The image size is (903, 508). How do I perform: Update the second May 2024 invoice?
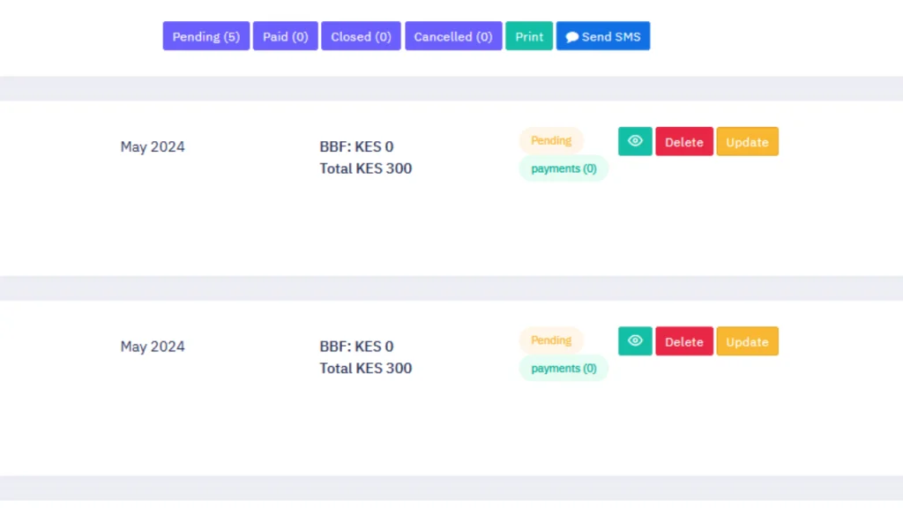coord(747,341)
